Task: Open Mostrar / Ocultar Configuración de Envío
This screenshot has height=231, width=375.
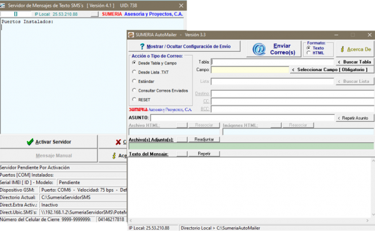Action: point(184,46)
